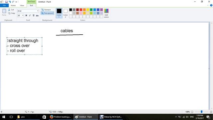This screenshot has width=213, height=120.
Task: Pick the purple color swatch
Action: pos(102,10)
